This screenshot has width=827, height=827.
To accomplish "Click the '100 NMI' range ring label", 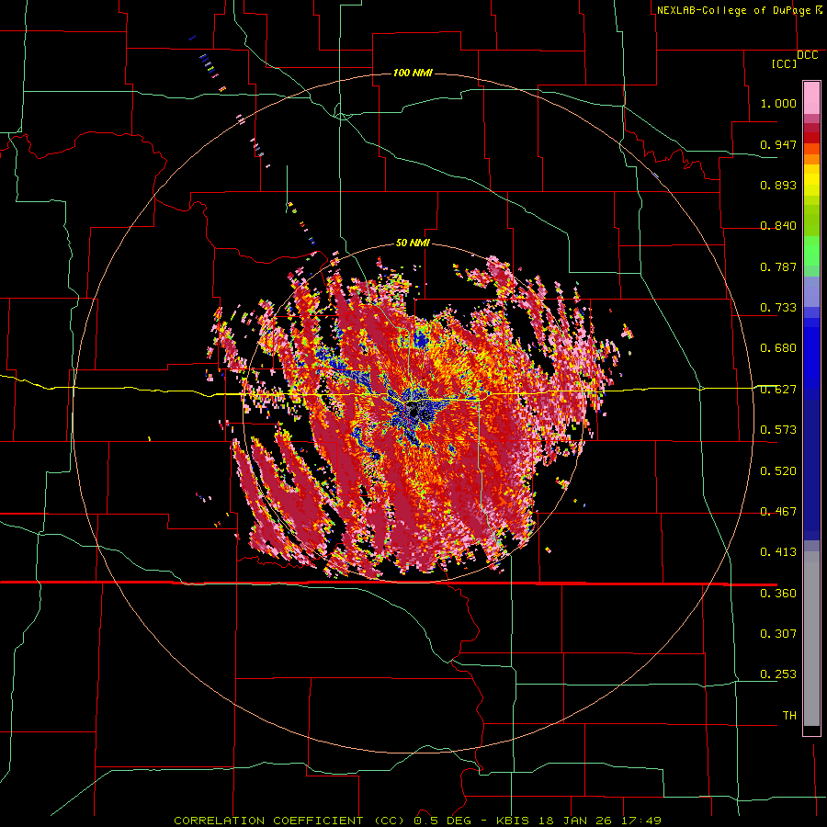I will [413, 73].
